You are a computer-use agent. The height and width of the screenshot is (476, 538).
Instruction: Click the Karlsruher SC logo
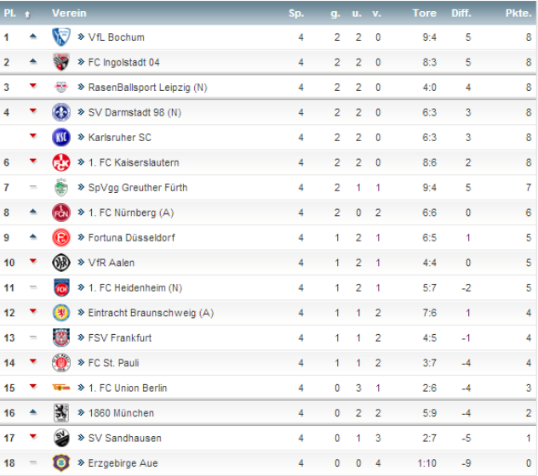(61, 138)
